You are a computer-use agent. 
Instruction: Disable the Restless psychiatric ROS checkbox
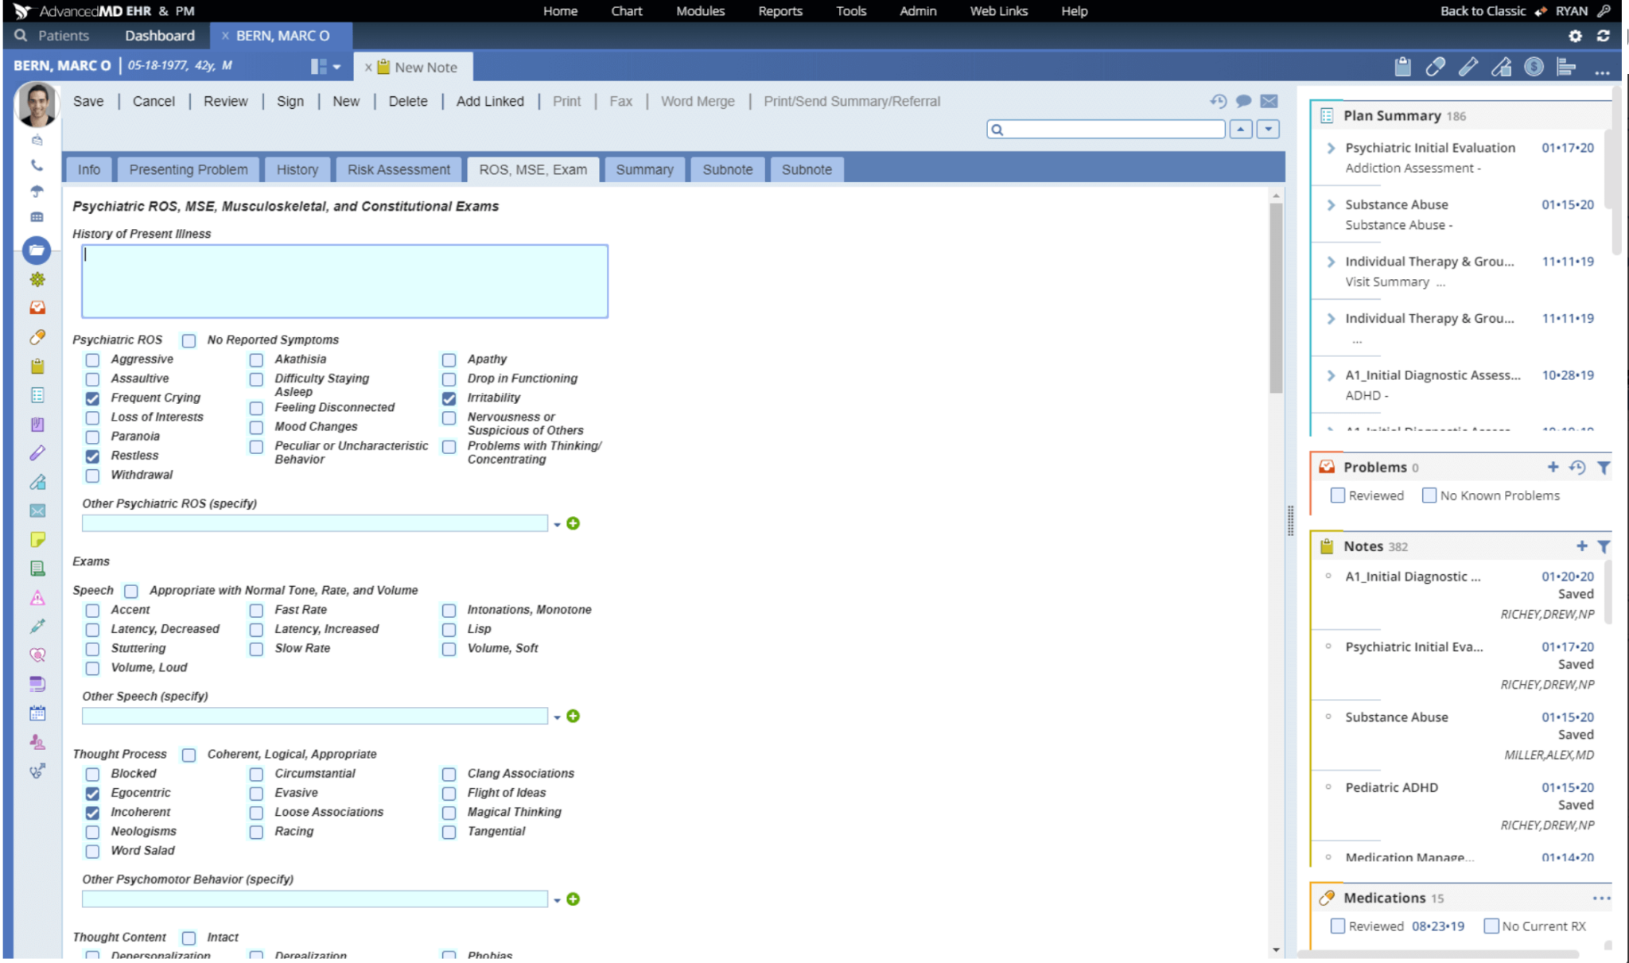[93, 455]
